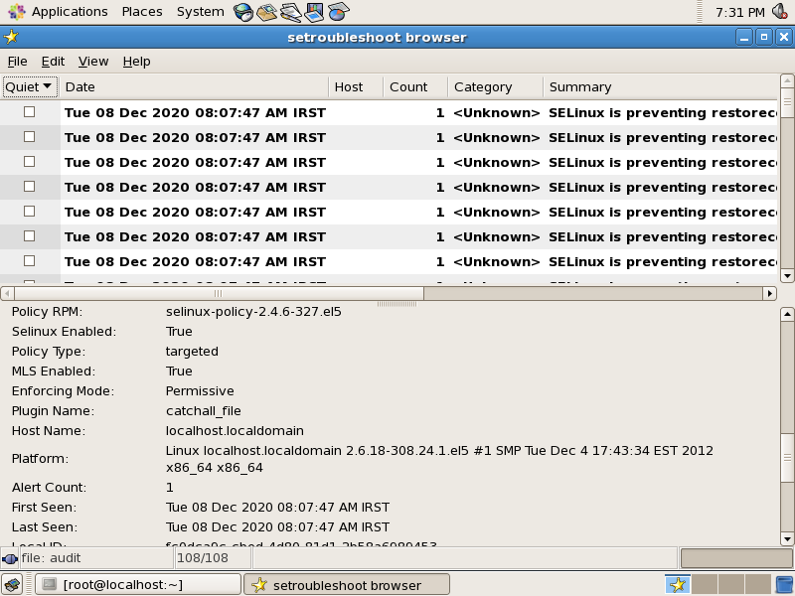Click the '108/108' alert counter
The width and height of the screenshot is (795, 596).
(203, 558)
